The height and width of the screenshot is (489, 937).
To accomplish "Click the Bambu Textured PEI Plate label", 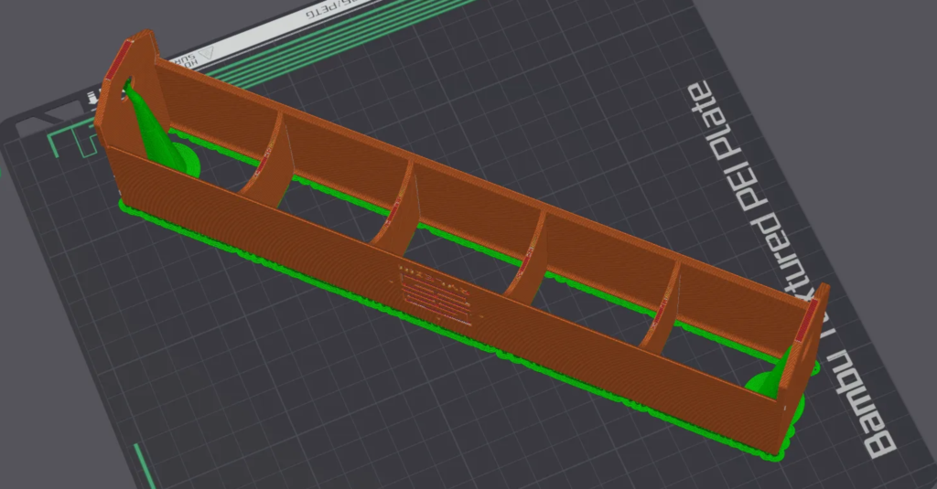I will 794,274.
